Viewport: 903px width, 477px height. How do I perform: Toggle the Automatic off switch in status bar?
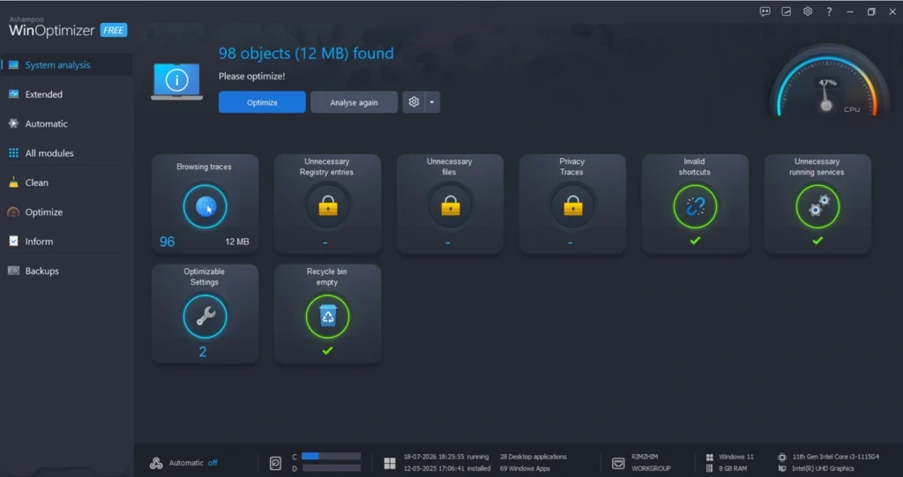click(x=213, y=463)
